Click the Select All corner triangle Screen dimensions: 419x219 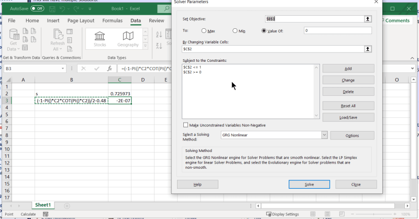[x=8, y=80]
